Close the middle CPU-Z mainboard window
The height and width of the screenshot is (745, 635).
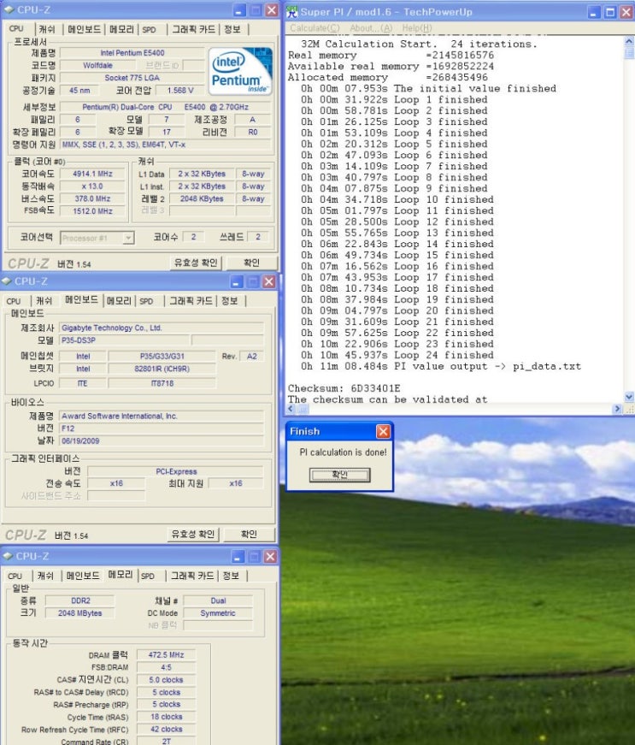(268, 281)
